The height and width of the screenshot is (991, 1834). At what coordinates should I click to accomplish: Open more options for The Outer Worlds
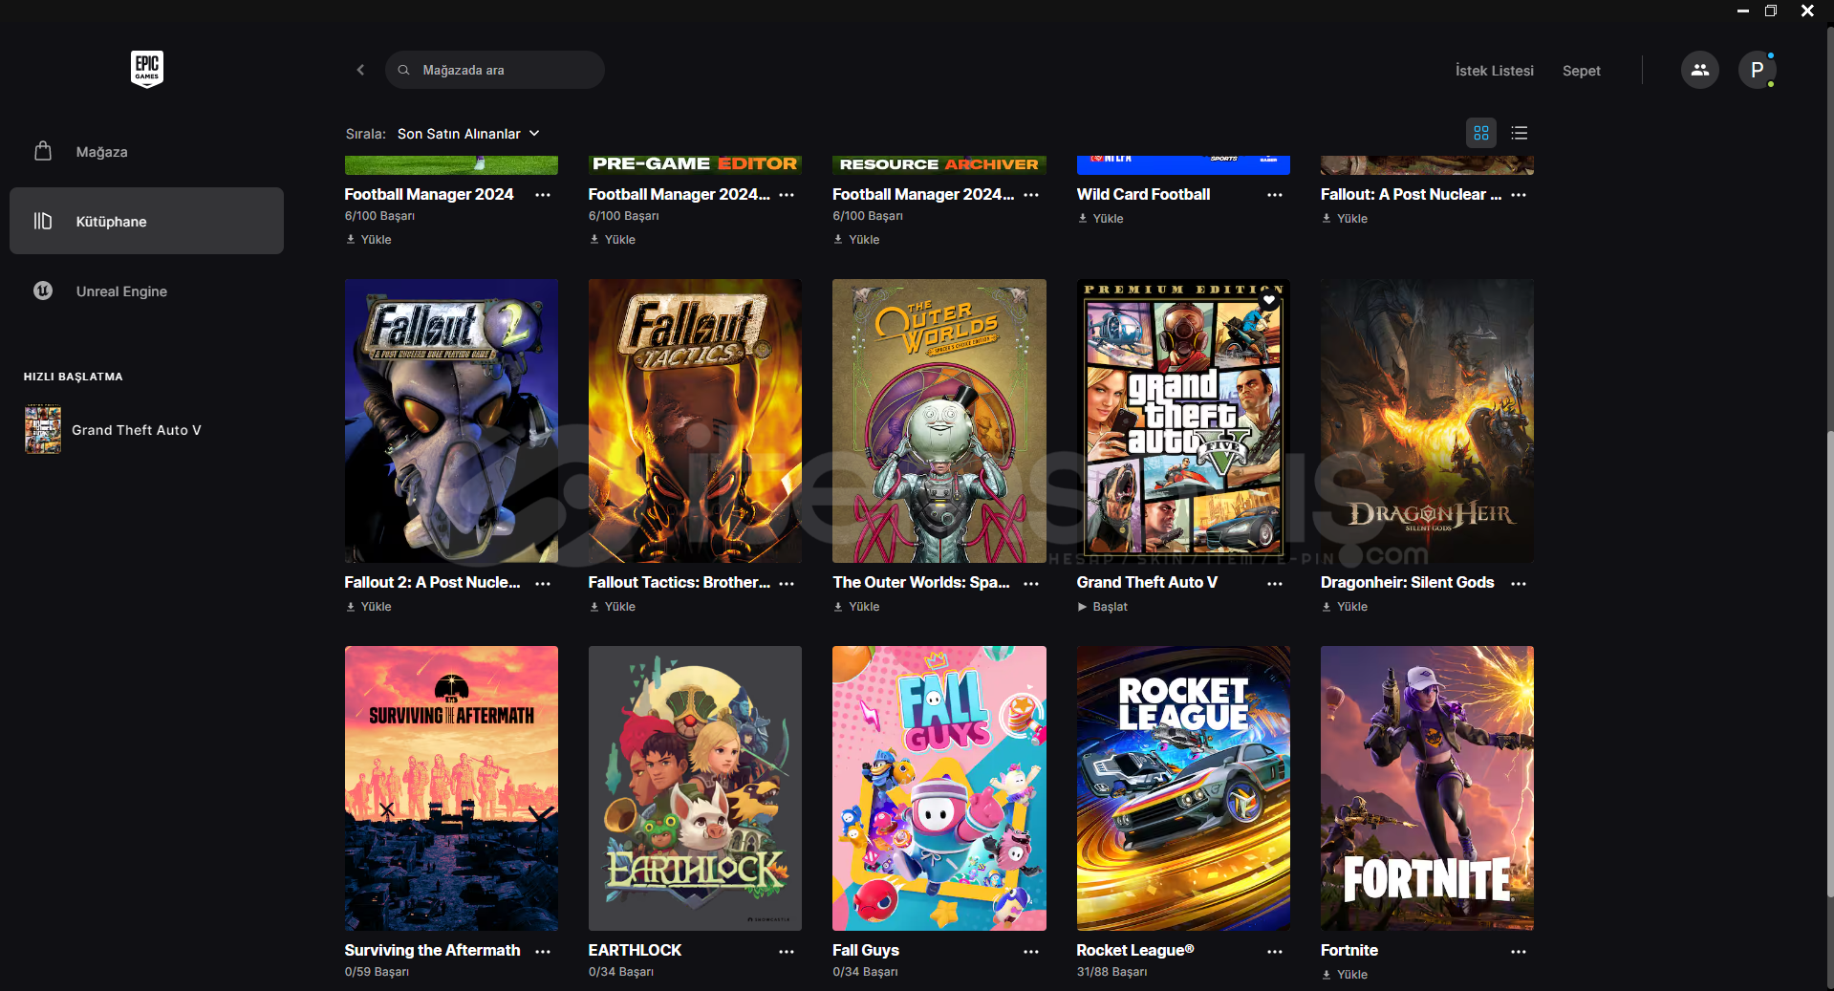[x=1031, y=583]
